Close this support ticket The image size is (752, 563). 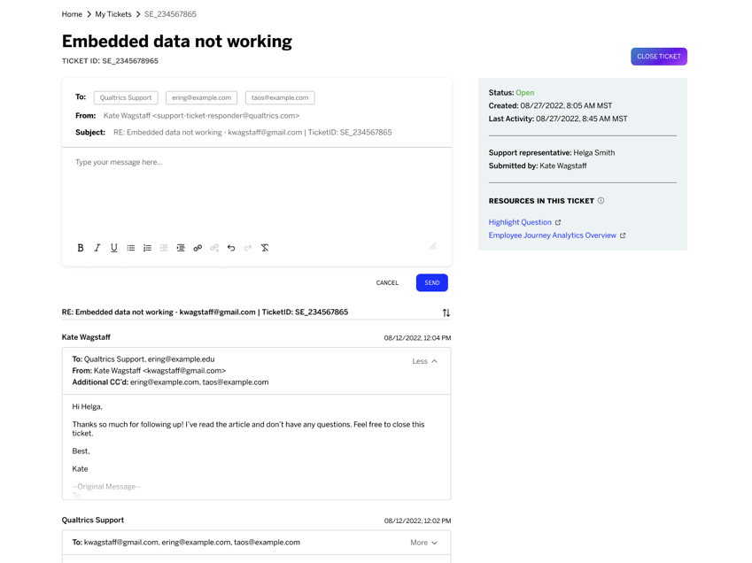click(658, 57)
